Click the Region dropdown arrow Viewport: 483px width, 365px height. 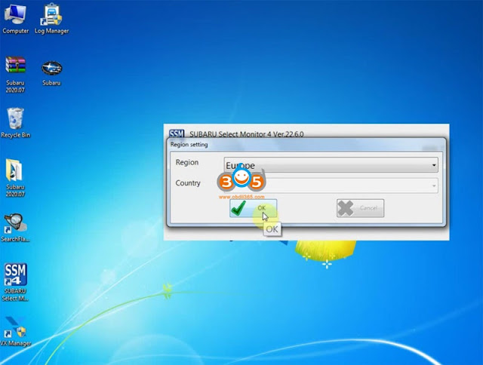point(434,166)
